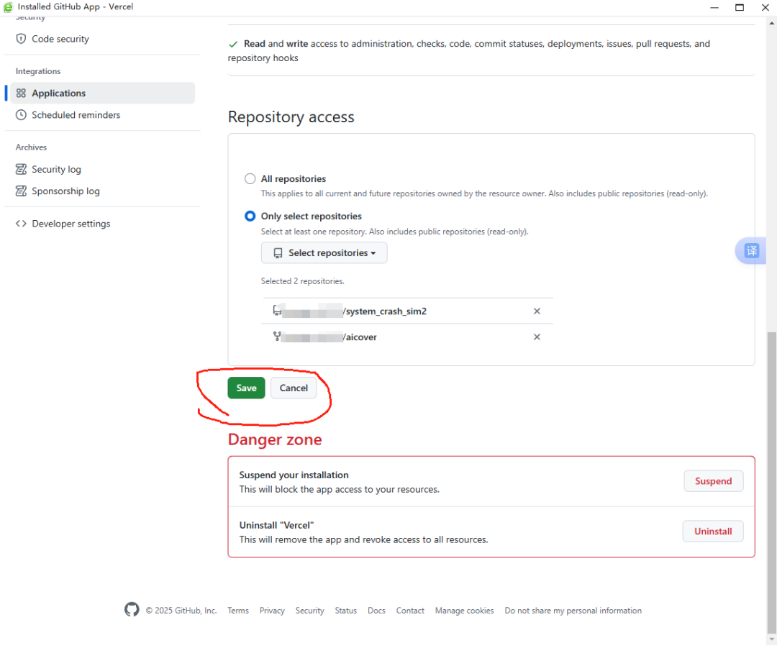
Task: Remove system_crash_sim2 repository with its X icon
Action: coord(537,311)
